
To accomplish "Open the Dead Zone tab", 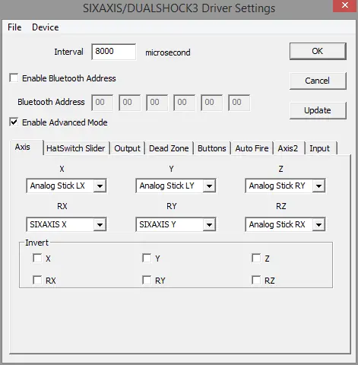I will point(169,148).
